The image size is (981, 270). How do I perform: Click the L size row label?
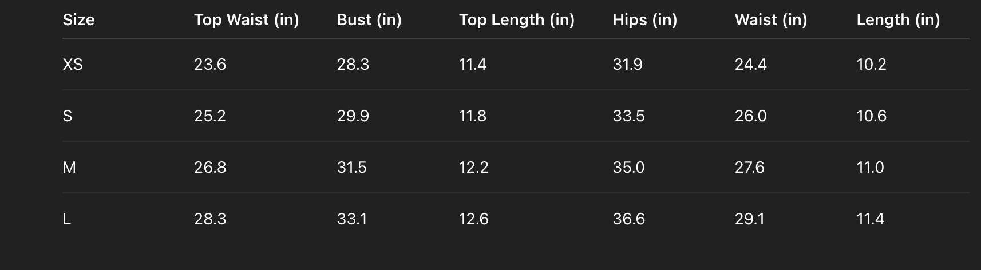pos(67,219)
